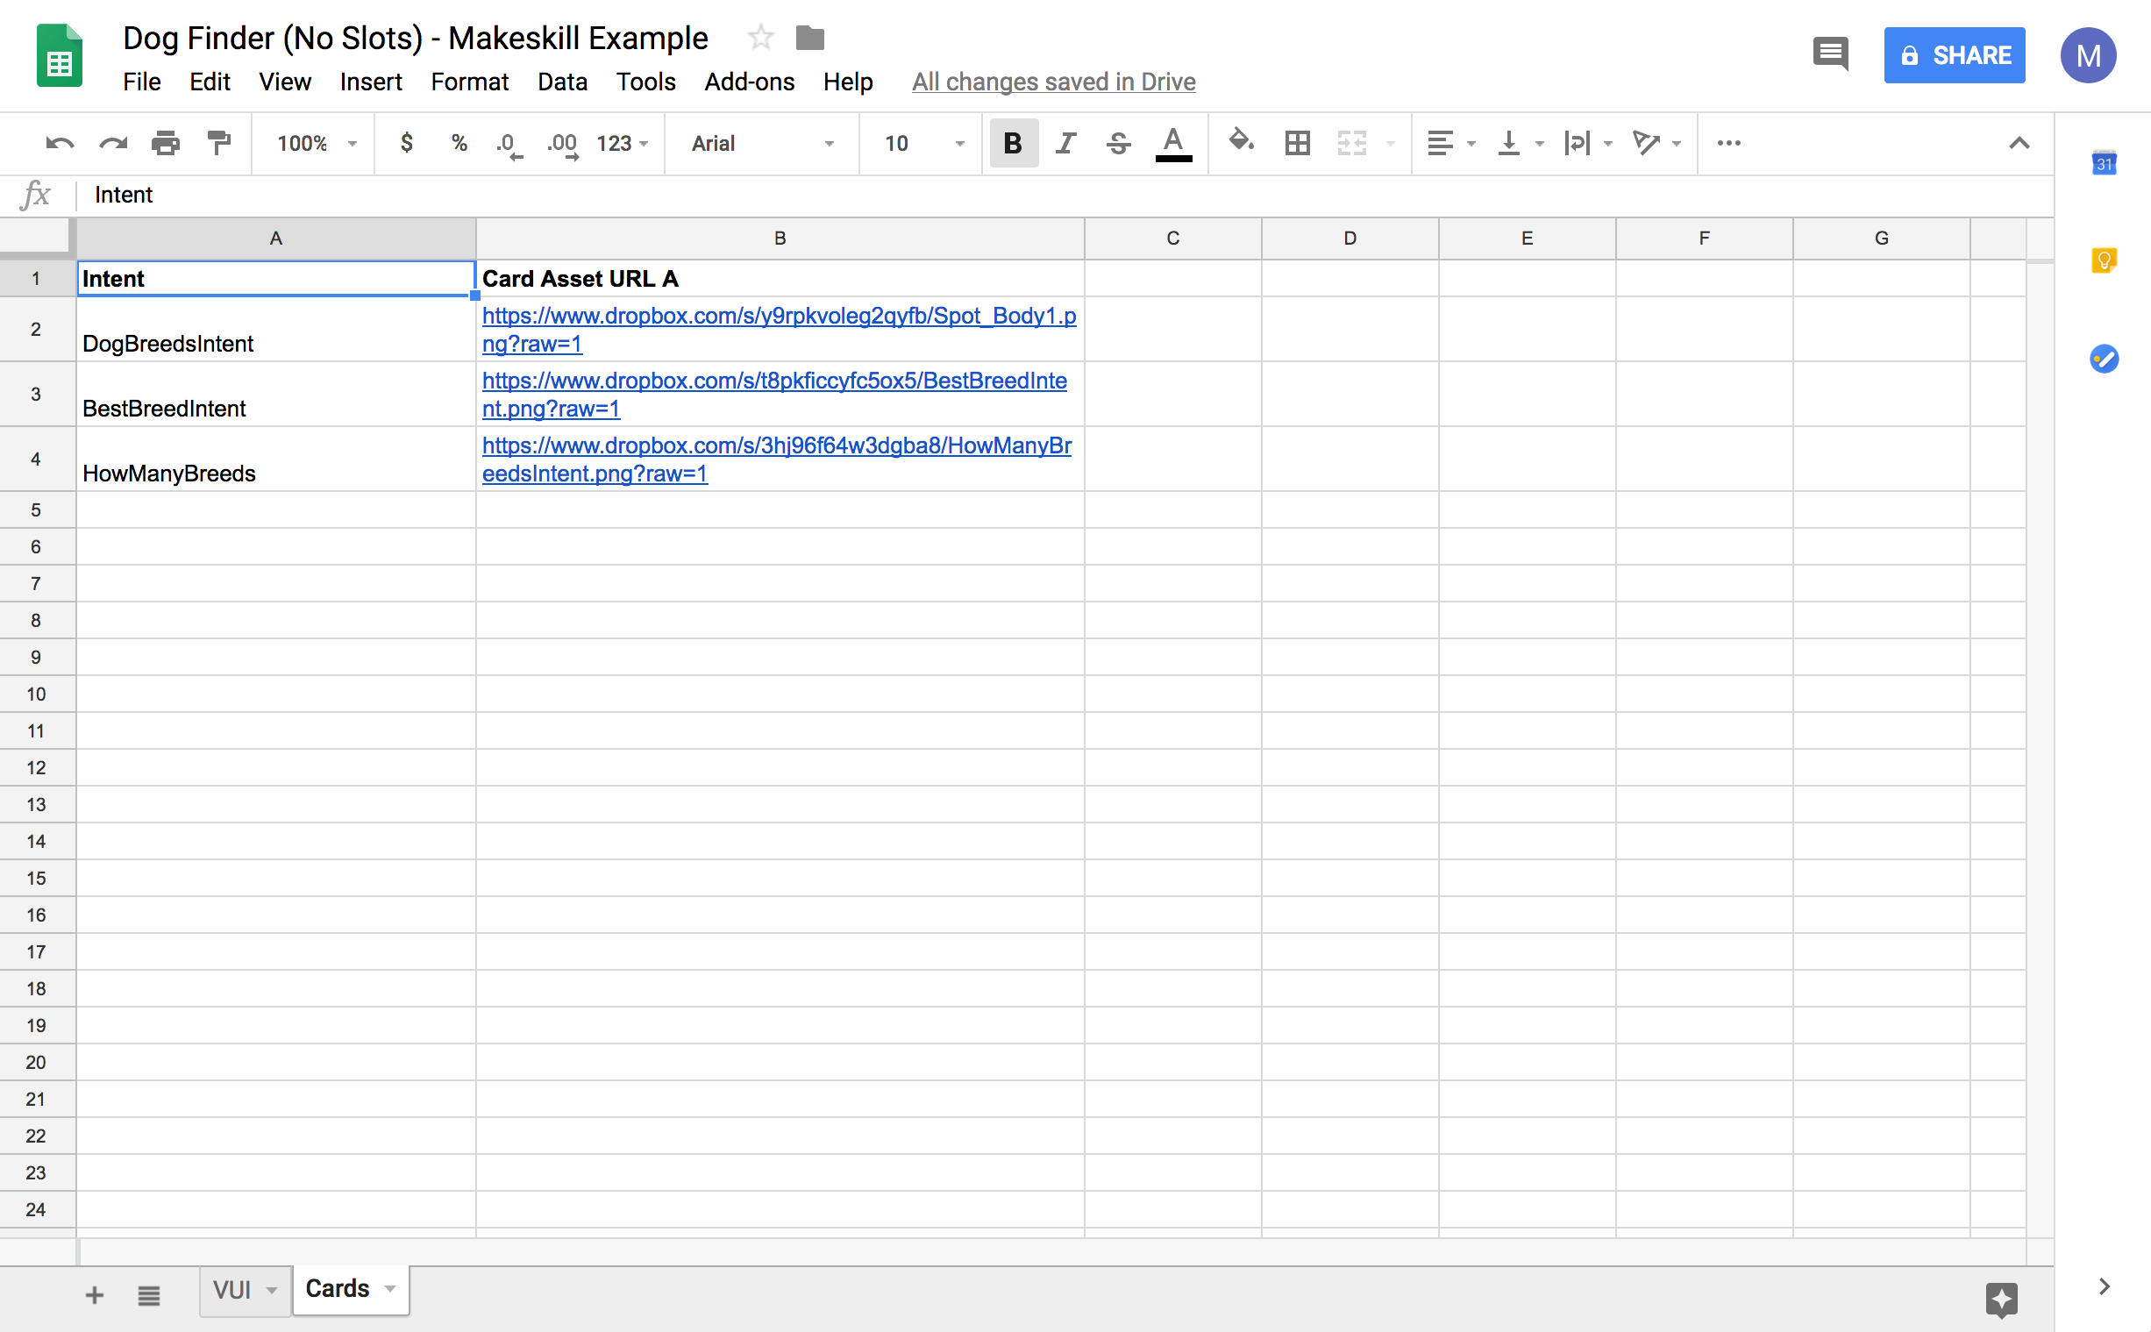Click the More options icon in toolbar
Screen dimensions: 2151x1332
coord(1728,143)
